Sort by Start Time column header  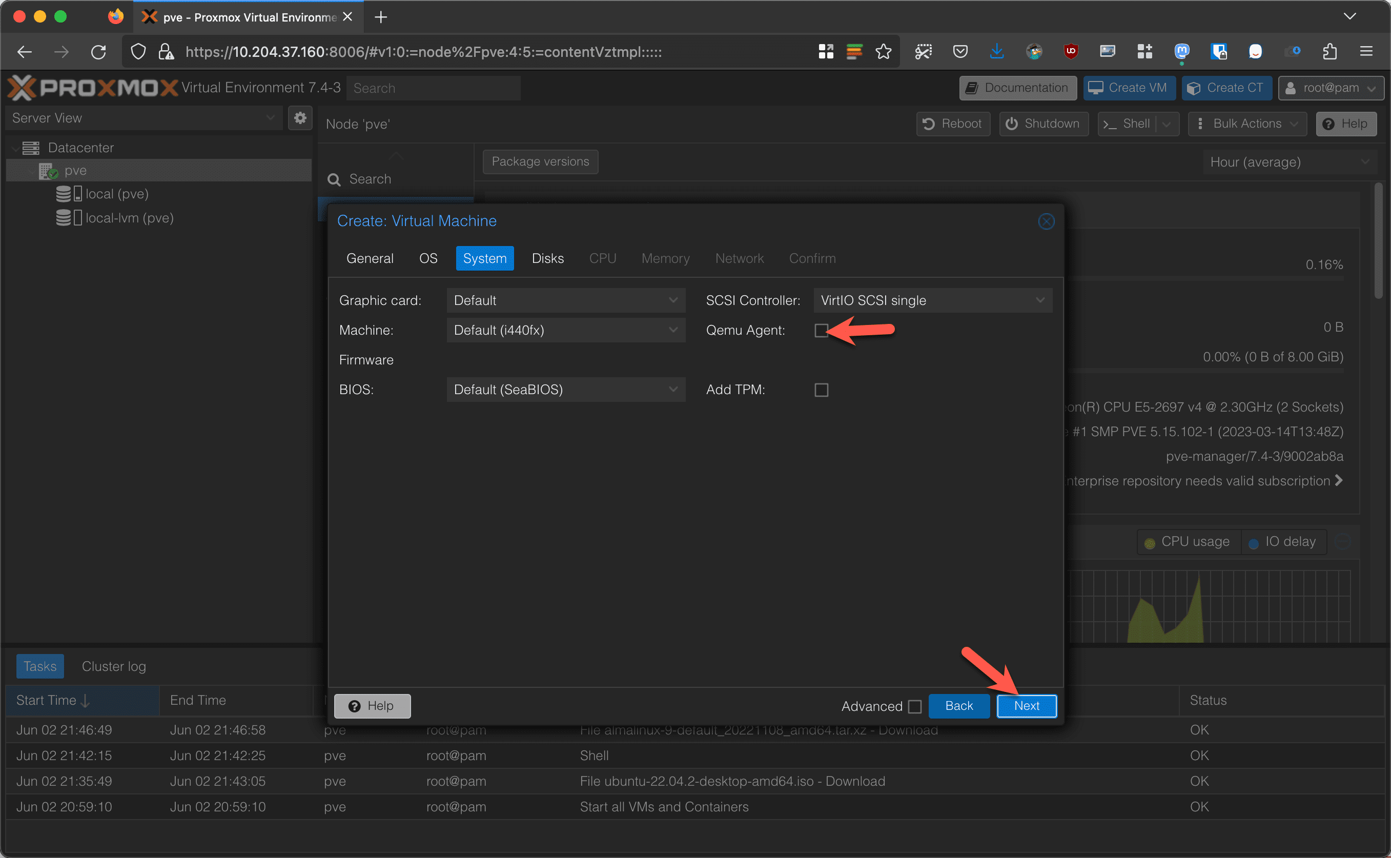point(81,700)
